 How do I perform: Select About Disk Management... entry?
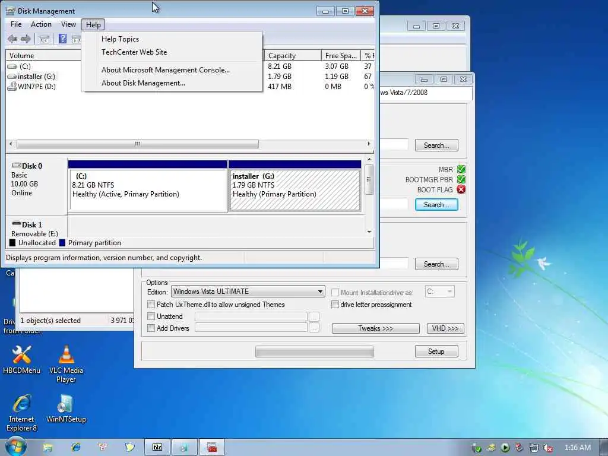(x=172, y=83)
